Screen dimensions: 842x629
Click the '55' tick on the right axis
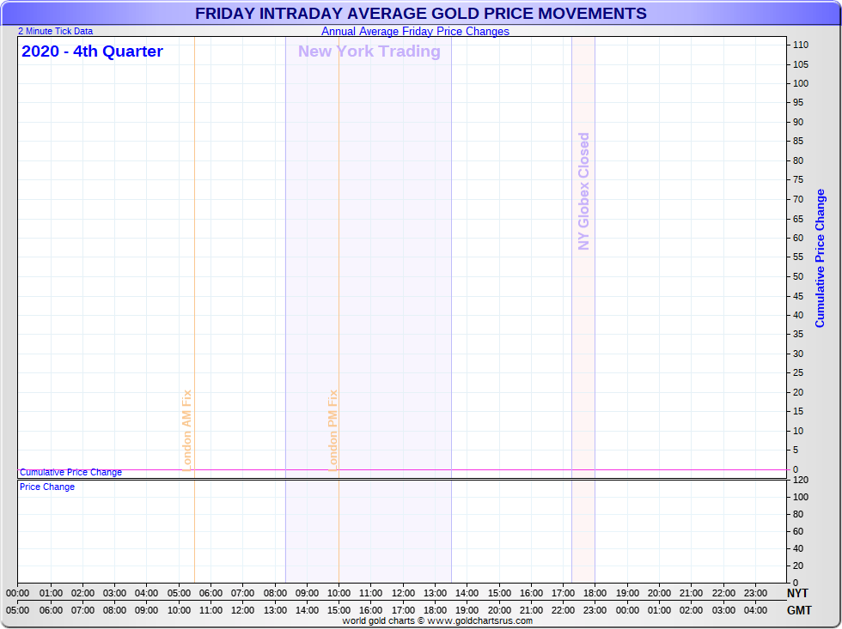click(798, 257)
